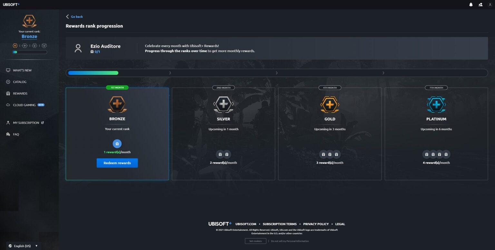Screen dimensions: 495x250
Task: Select the Platinum rank badge icon
Action: pos(436,105)
